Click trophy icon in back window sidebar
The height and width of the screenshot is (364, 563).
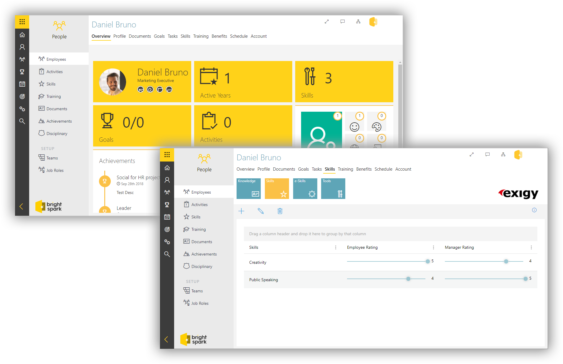22,72
